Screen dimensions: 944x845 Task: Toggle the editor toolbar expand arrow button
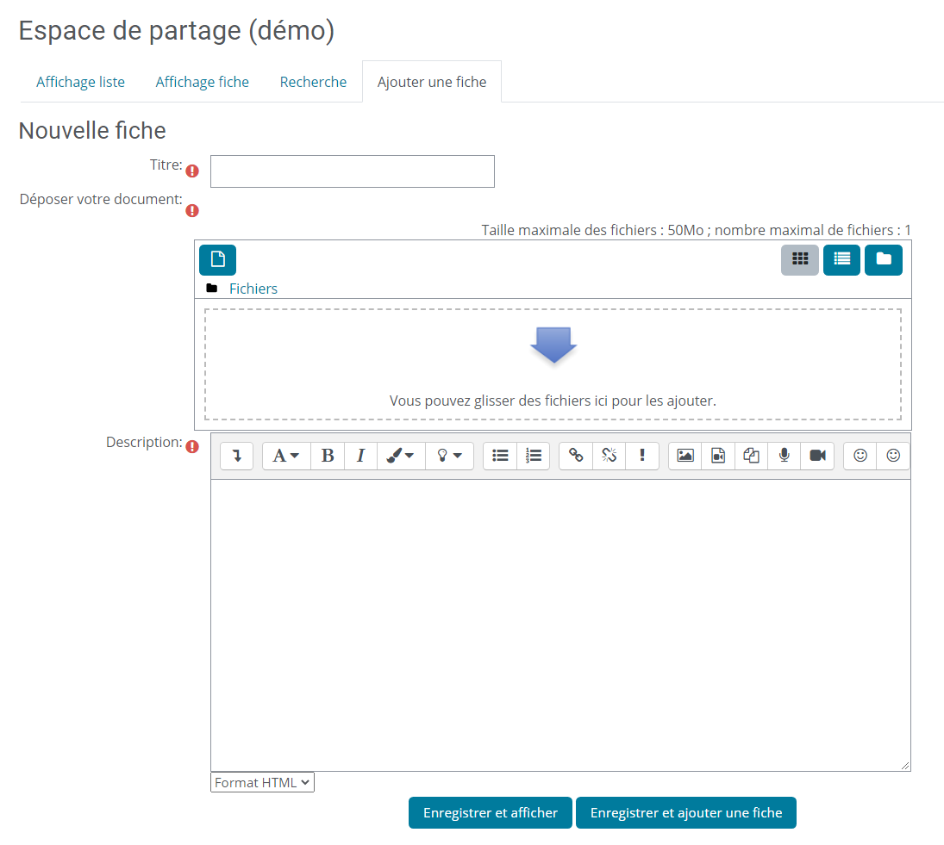pos(236,456)
